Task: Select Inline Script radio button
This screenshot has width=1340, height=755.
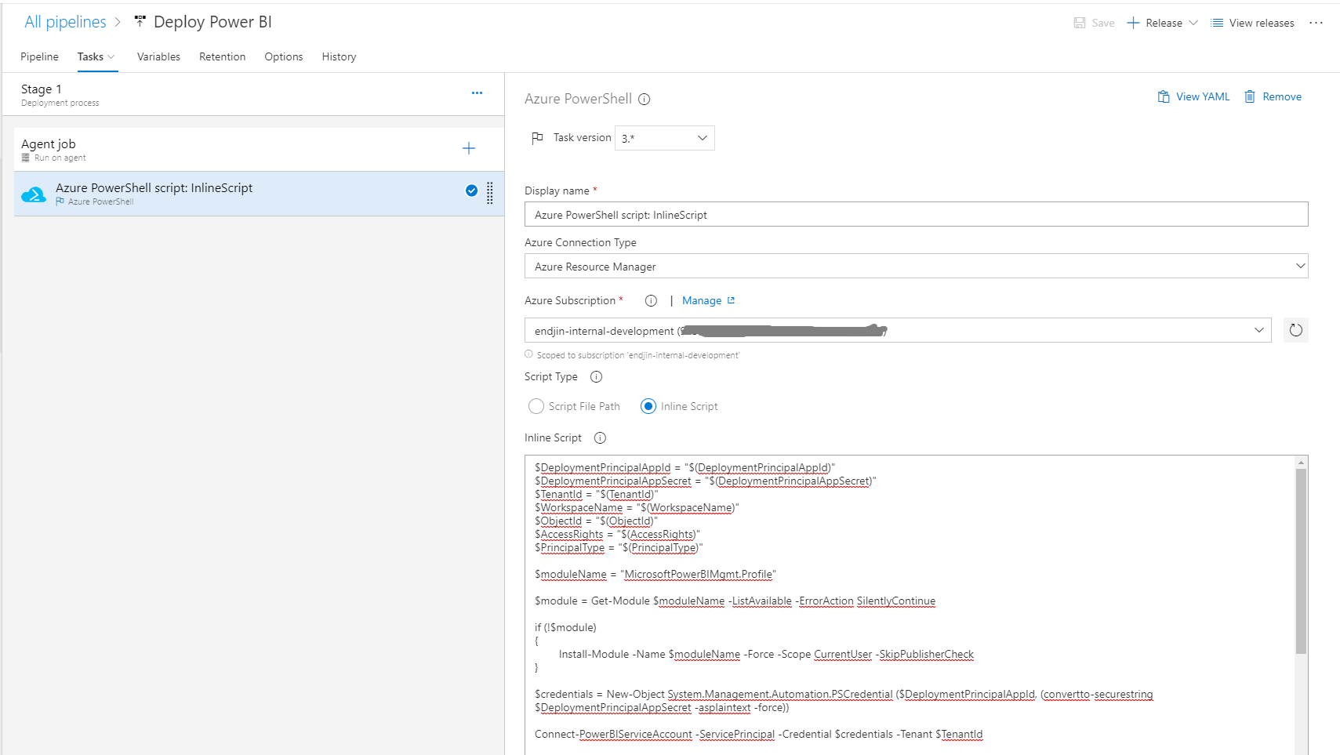Action: (648, 406)
